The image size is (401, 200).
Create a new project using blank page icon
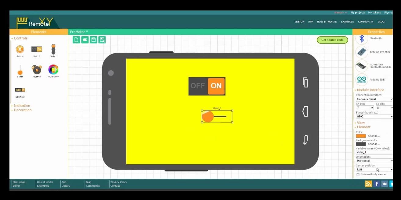click(x=76, y=40)
